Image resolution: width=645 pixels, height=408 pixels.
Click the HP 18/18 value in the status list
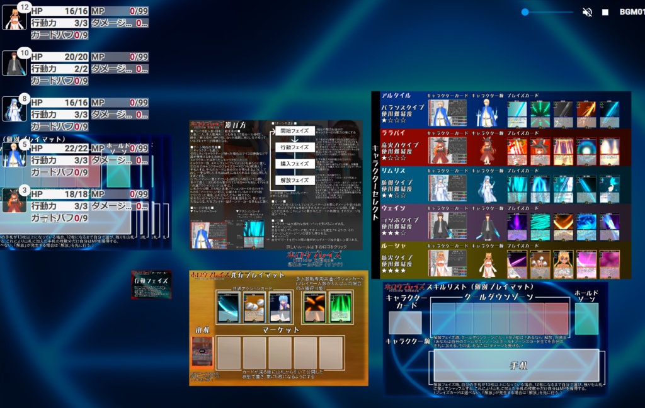(x=60, y=194)
